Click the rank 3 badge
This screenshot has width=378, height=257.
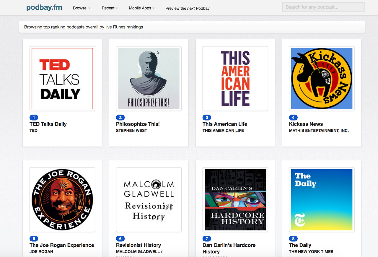(207, 118)
